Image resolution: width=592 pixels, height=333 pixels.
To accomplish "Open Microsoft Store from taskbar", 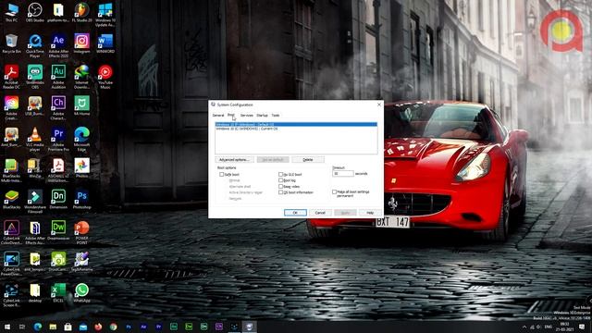I will tap(68, 327).
